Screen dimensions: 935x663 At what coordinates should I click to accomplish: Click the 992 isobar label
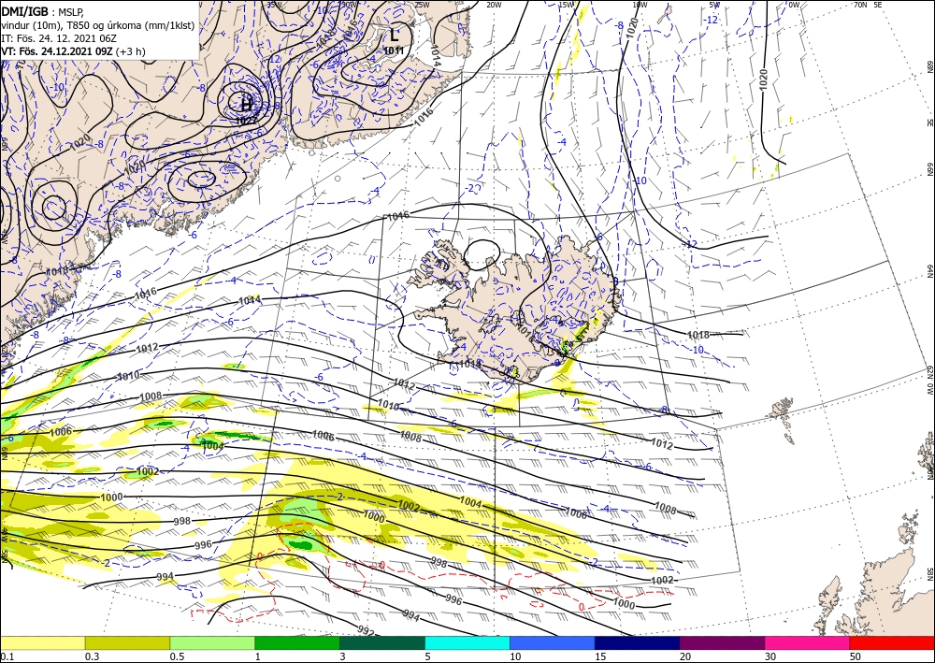click(x=367, y=629)
